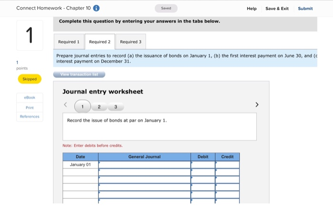Open General Journal dropdown in second row
Image resolution: width=333 pixels, height=209 pixels.
145,172
